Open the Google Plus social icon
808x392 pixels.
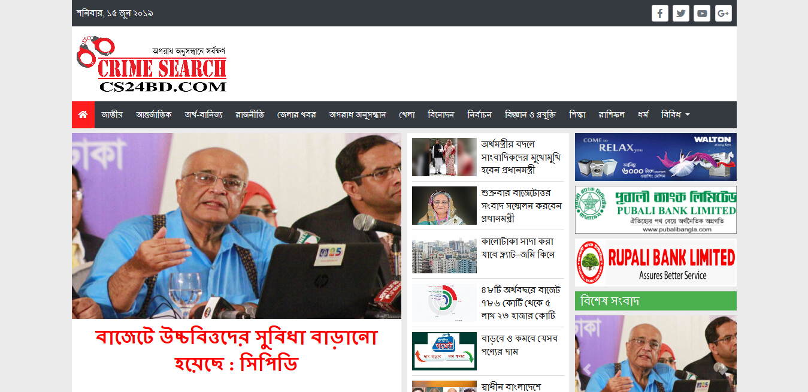(723, 13)
